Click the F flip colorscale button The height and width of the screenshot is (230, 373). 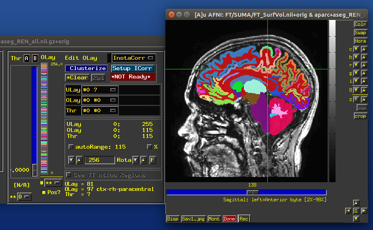tap(153, 160)
